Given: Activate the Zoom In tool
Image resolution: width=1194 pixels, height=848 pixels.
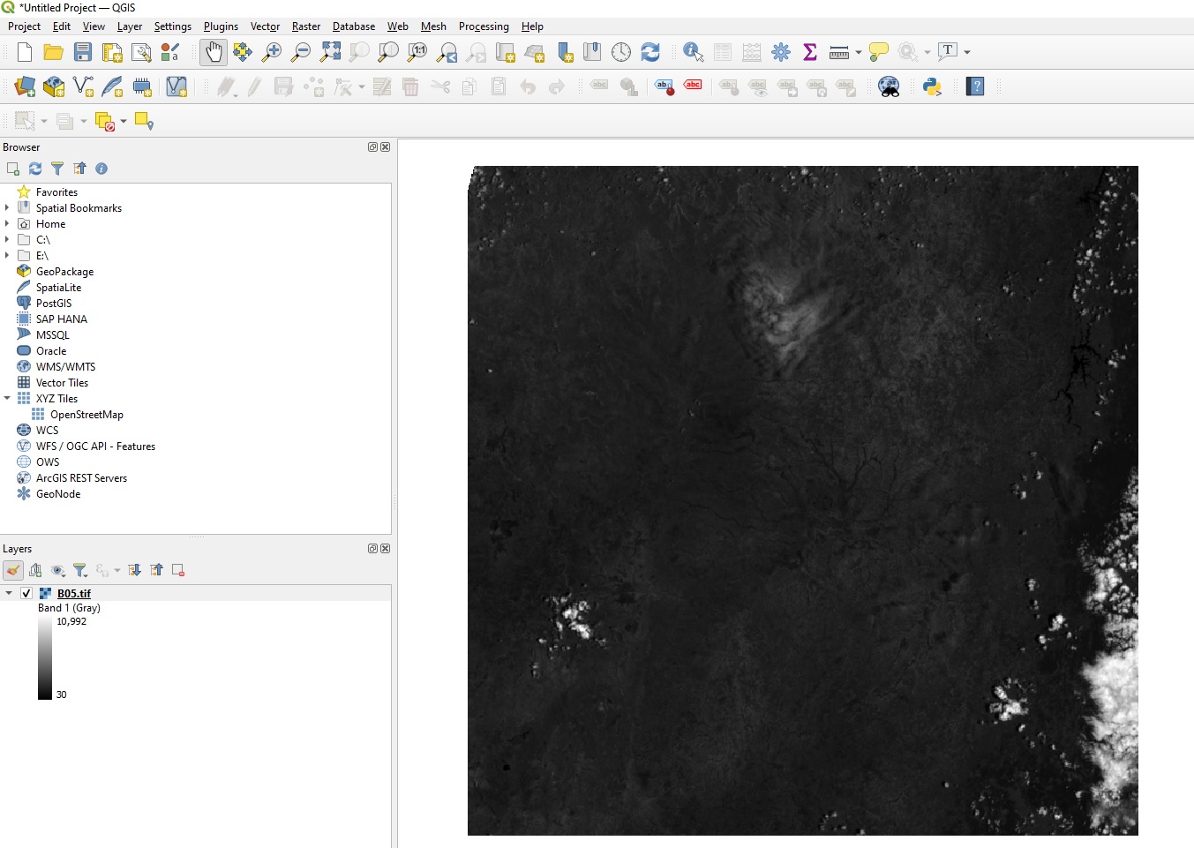Looking at the screenshot, I should tap(271, 52).
